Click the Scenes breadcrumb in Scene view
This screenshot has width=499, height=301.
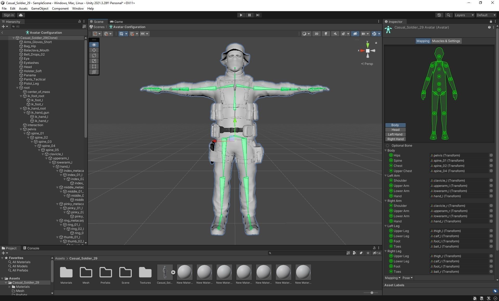point(97,27)
